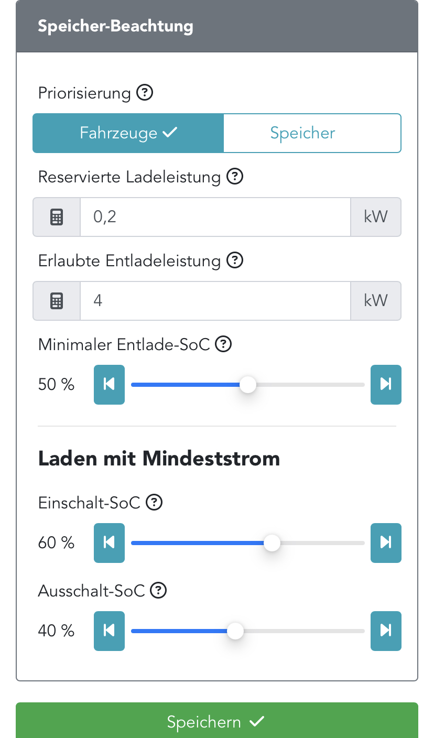Jump Einschalt-SoC slider to maximum
Image resolution: width=434 pixels, height=738 pixels.
[386, 543]
